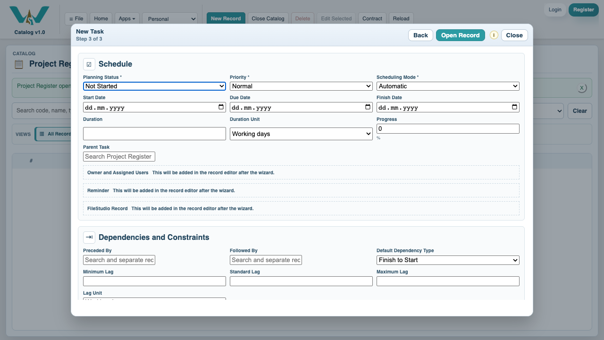
Task: Click the Back button in the wizard
Action: (420, 35)
